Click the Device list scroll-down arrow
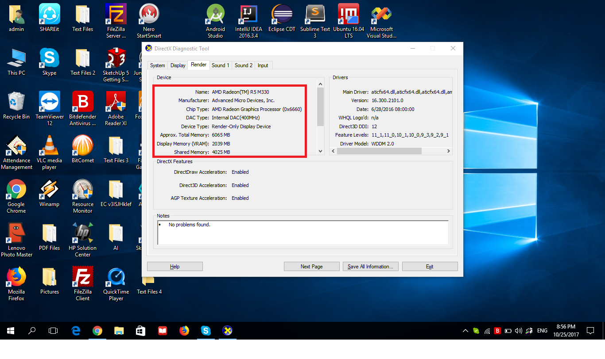This screenshot has width=605, height=359. [321, 151]
